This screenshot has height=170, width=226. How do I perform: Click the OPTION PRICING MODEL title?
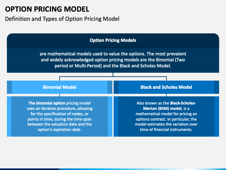pyautogui.click(x=47, y=9)
